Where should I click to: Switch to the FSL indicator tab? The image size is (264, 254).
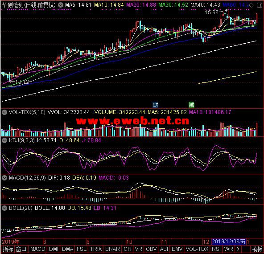click(x=82, y=249)
